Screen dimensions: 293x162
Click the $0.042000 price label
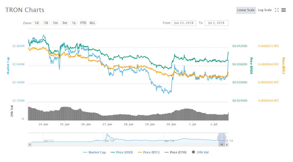[x=240, y=46]
